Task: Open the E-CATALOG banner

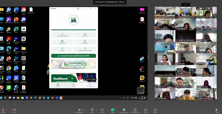Action: click(x=74, y=64)
